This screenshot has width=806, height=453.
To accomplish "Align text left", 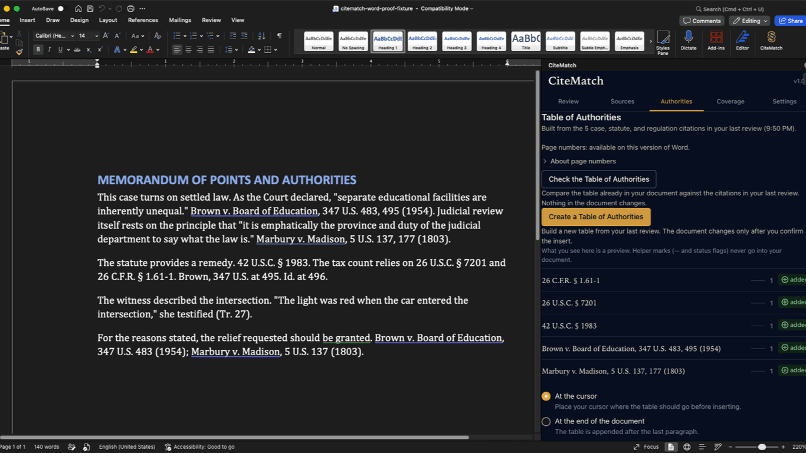I will click(x=177, y=50).
